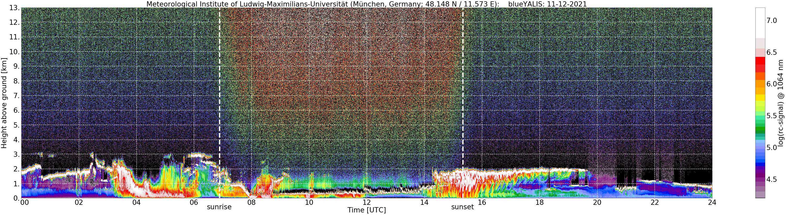Click the height axis tick label 1.
This screenshot has height=215, width=786.
tap(17, 183)
